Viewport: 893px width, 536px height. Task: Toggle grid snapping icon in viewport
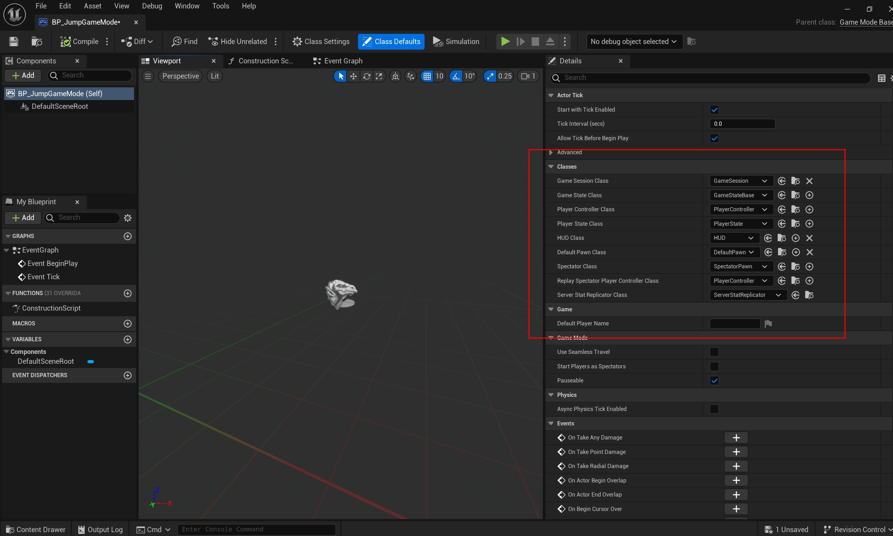(x=427, y=76)
